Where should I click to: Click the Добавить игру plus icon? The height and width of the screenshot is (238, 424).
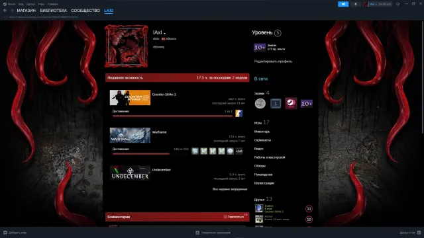tap(5, 232)
